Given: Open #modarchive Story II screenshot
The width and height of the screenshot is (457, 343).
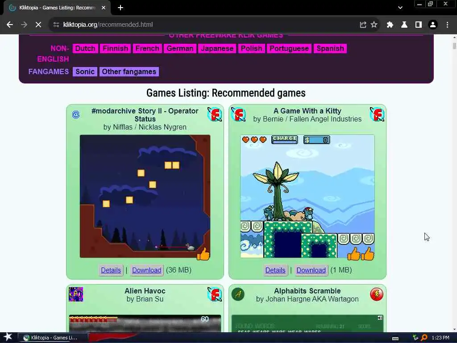Looking at the screenshot, I should click(x=145, y=197).
